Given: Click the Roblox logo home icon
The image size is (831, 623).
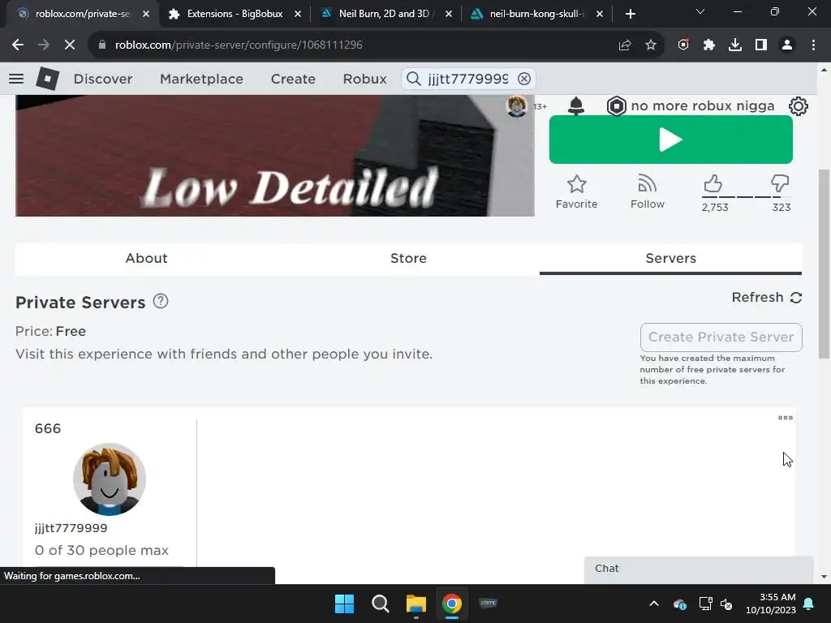Looking at the screenshot, I should (48, 79).
